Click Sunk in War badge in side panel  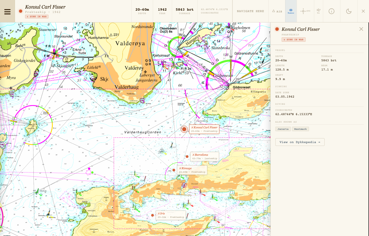tap(293, 40)
